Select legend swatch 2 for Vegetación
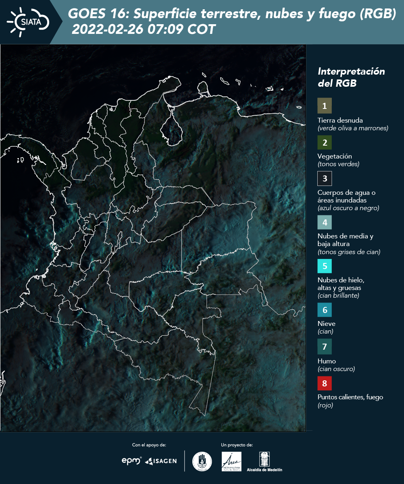 tap(325, 142)
